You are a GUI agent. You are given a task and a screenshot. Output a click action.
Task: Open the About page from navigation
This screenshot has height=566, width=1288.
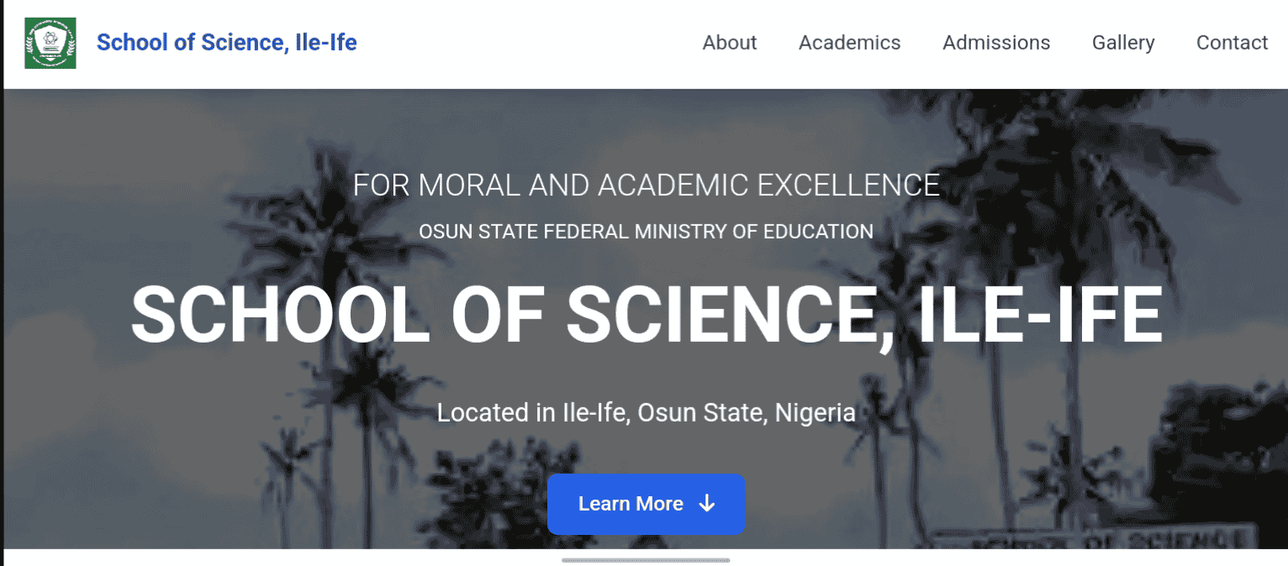coord(729,43)
